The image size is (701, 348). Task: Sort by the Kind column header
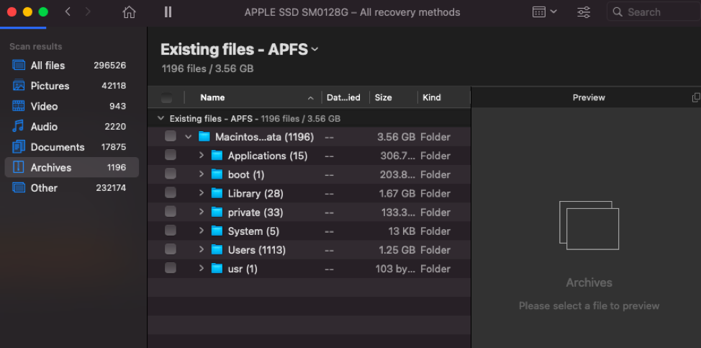[x=432, y=97]
